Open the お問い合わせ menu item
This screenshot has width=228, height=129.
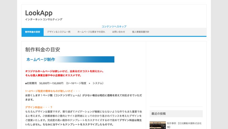coord(119,32)
